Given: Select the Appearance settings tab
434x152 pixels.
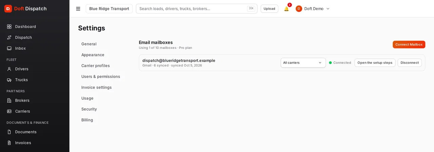Looking at the screenshot, I should tap(93, 55).
